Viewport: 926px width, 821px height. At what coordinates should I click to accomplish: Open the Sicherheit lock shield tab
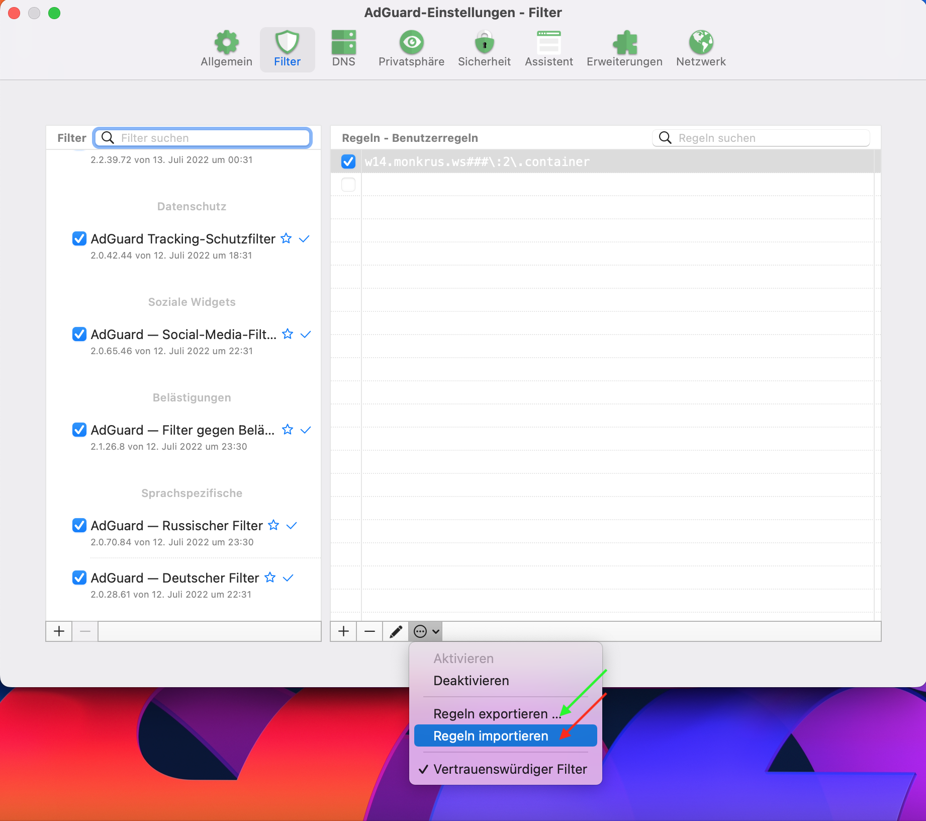(x=484, y=49)
